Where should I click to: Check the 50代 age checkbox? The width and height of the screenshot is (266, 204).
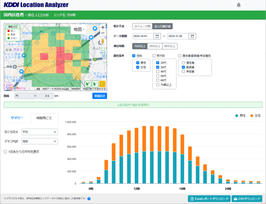(x=158, y=76)
